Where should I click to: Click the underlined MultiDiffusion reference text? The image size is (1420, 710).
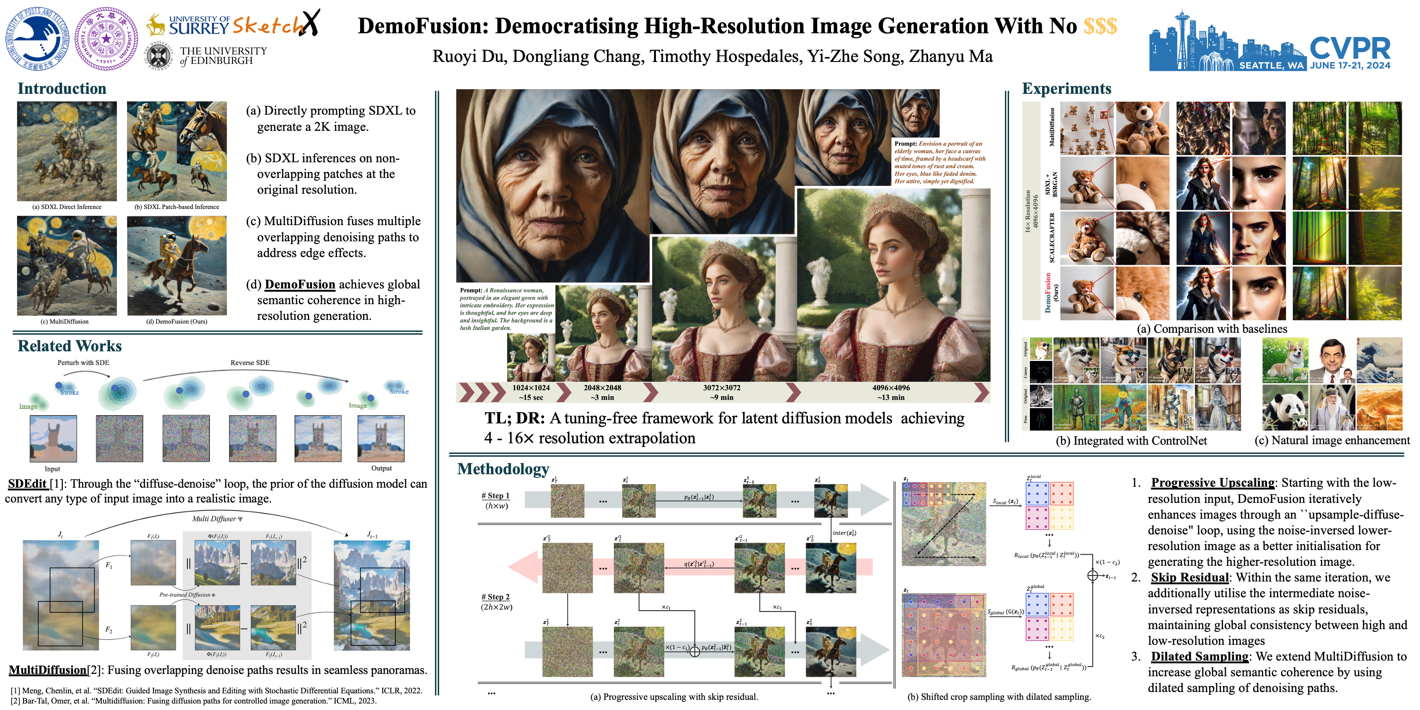tap(48, 670)
